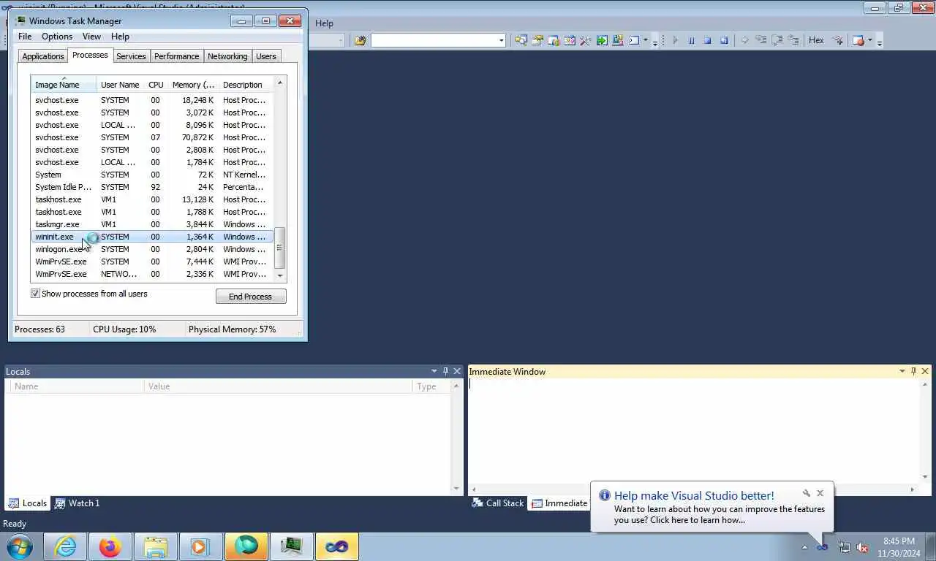Switch to the Services tab
936x561 pixels.
131,56
